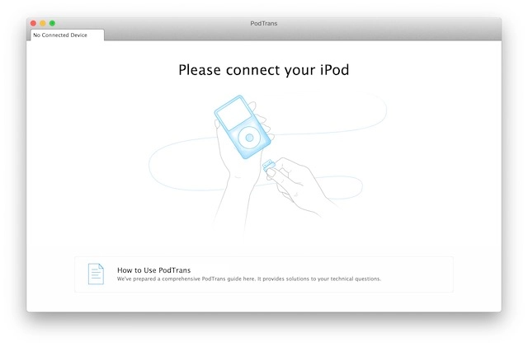Click the Please connect your iPod heading
The height and width of the screenshot is (347, 528).
(x=264, y=70)
